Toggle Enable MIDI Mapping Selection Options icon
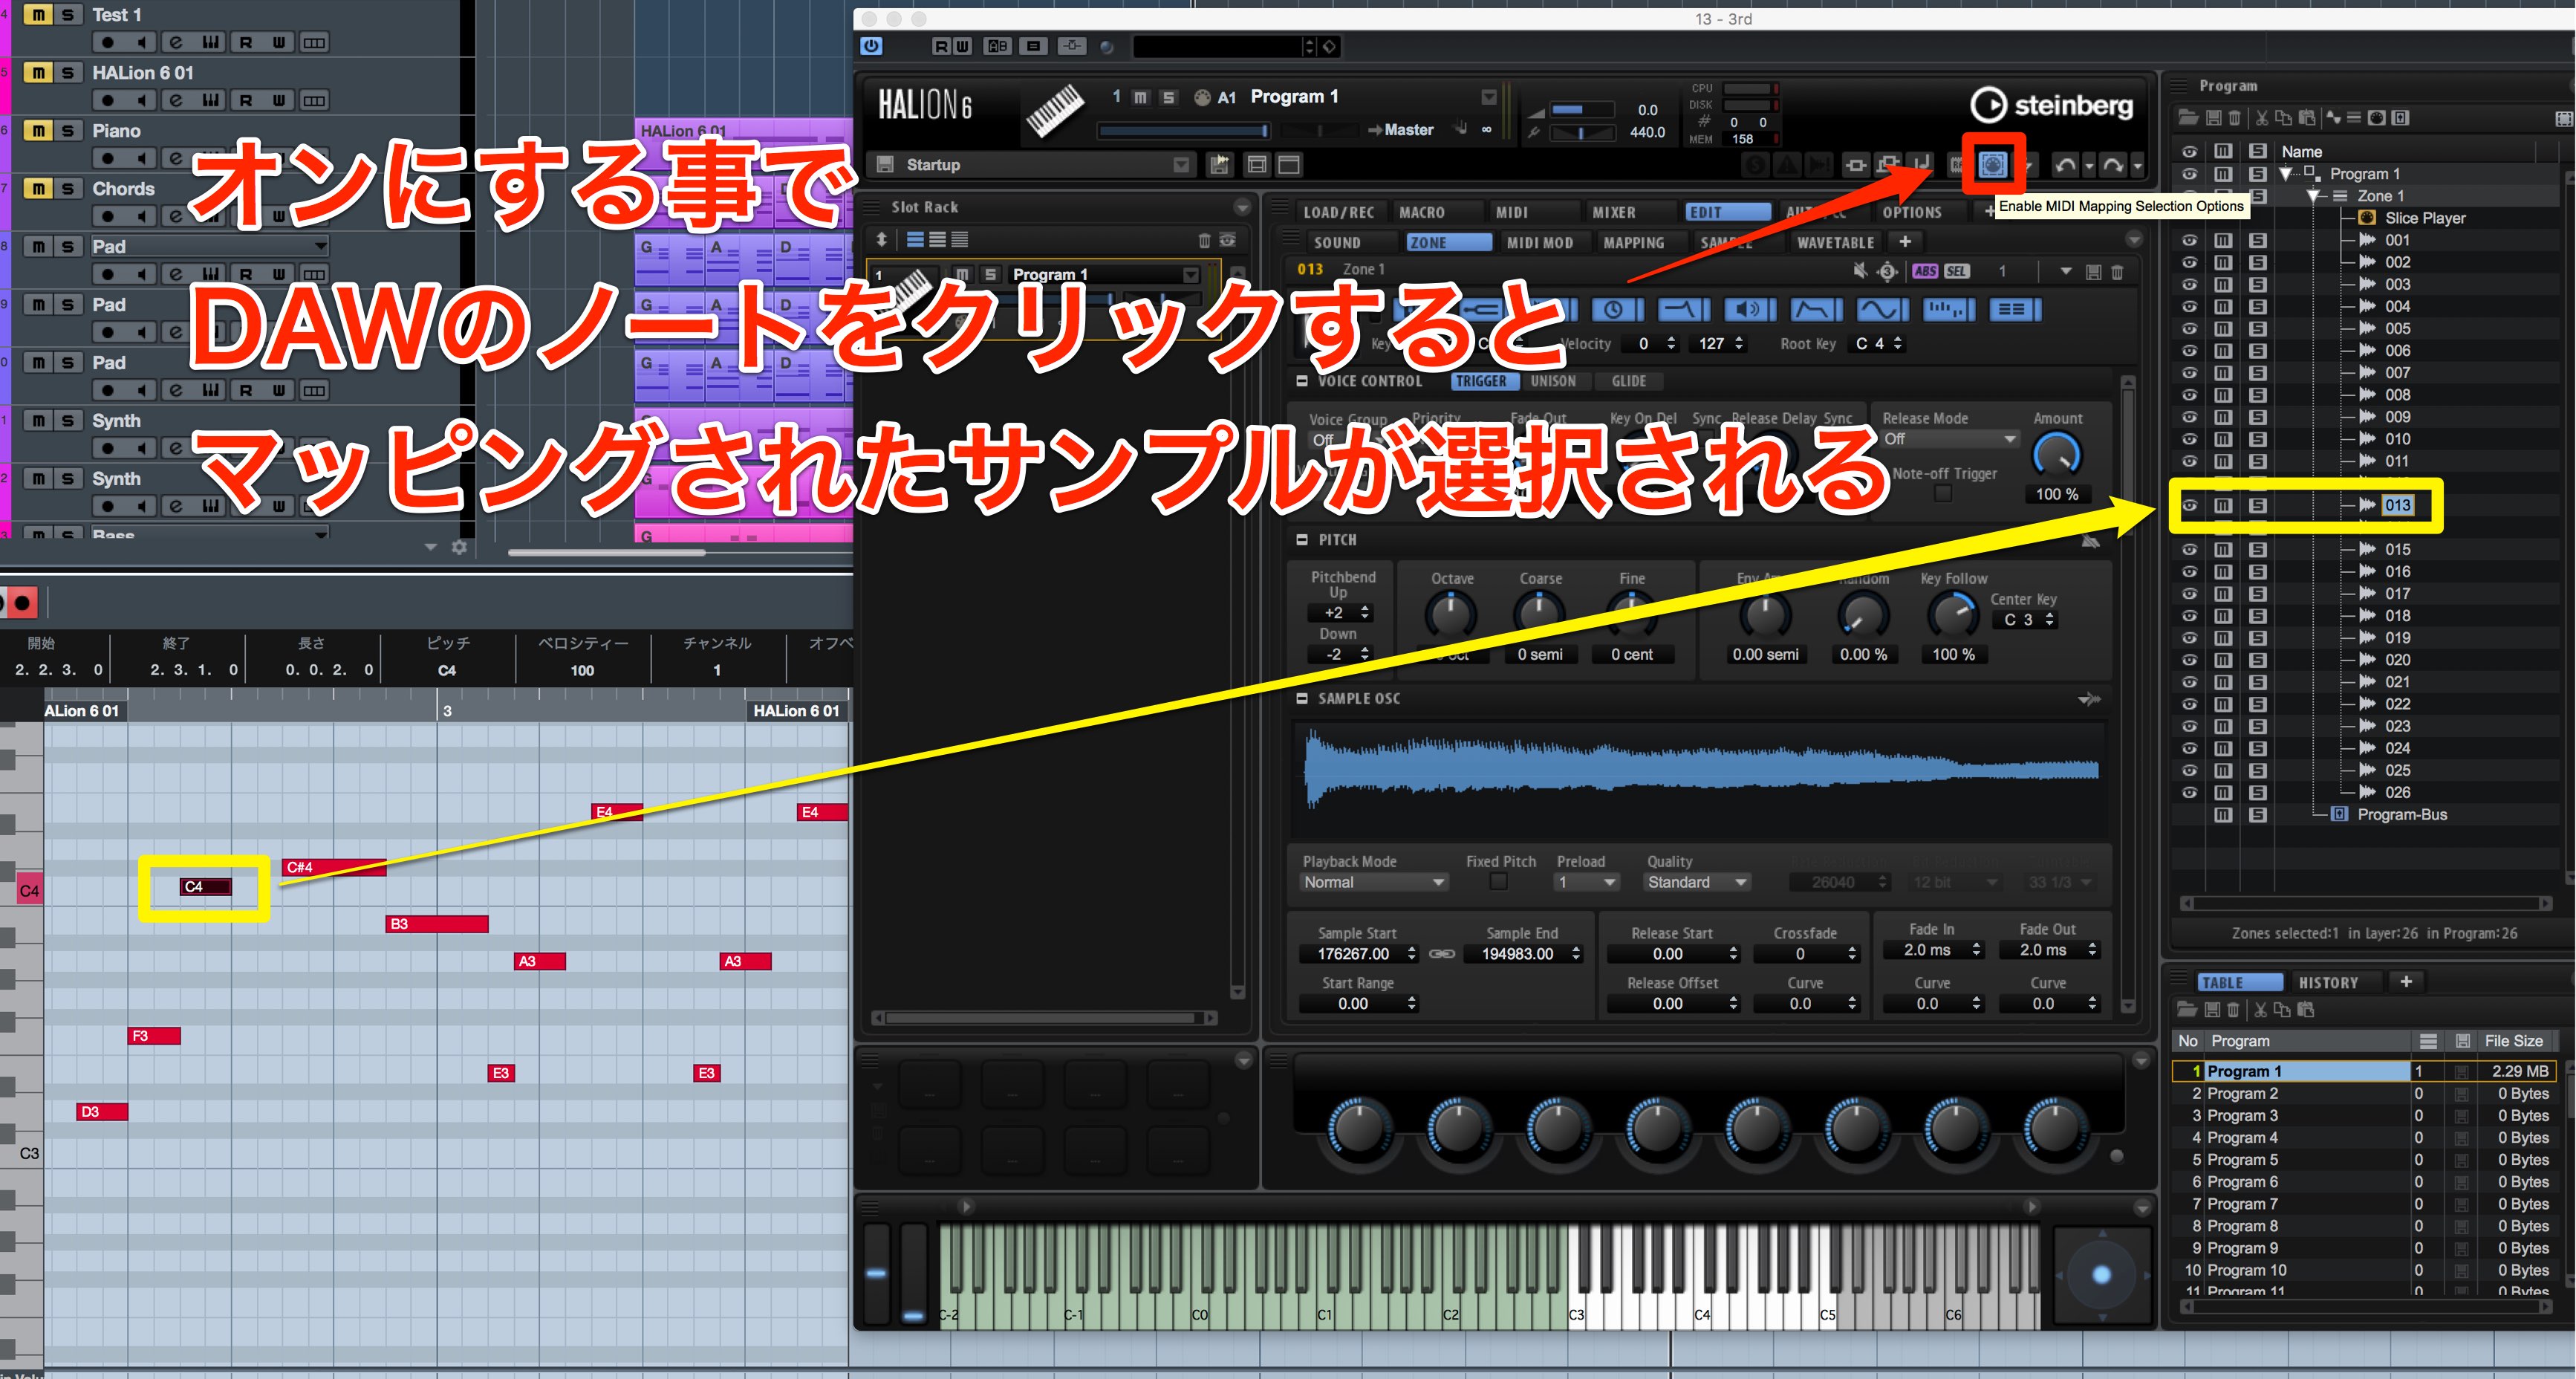Screen dimensions: 2576x1379 (1992, 165)
